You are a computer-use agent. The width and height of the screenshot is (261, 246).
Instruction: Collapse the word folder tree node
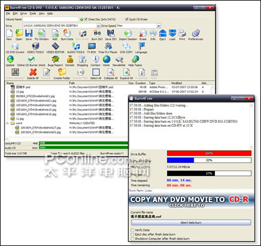[7, 123]
